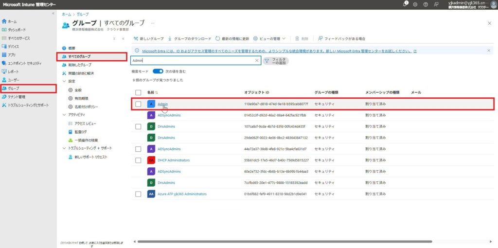Open user account avatar in top-right
The width and height of the screenshot is (498, 248).
(x=493, y=4)
